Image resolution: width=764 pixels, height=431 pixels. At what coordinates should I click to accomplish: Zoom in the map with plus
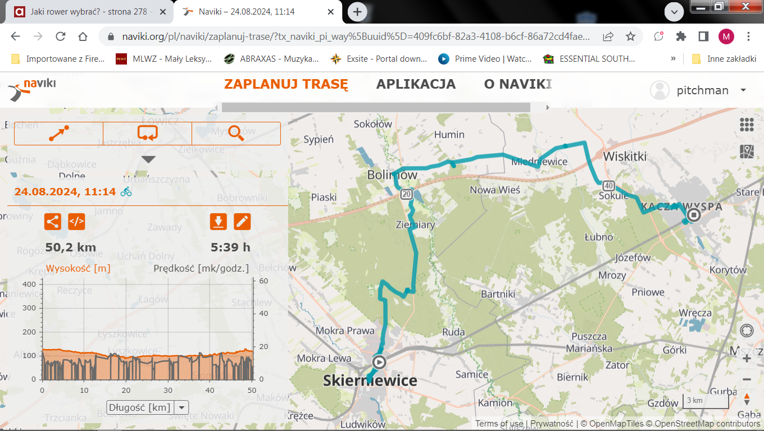[x=747, y=358]
